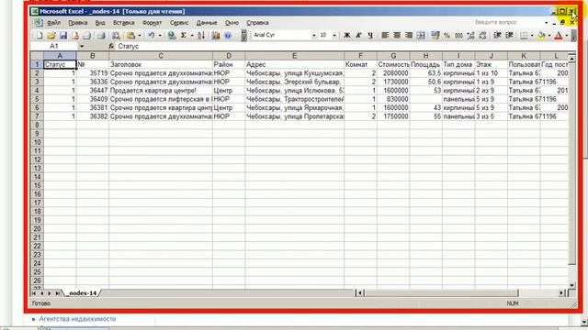This screenshot has width=588, height=330.
Task: Open the Правка menu
Action: (78, 23)
